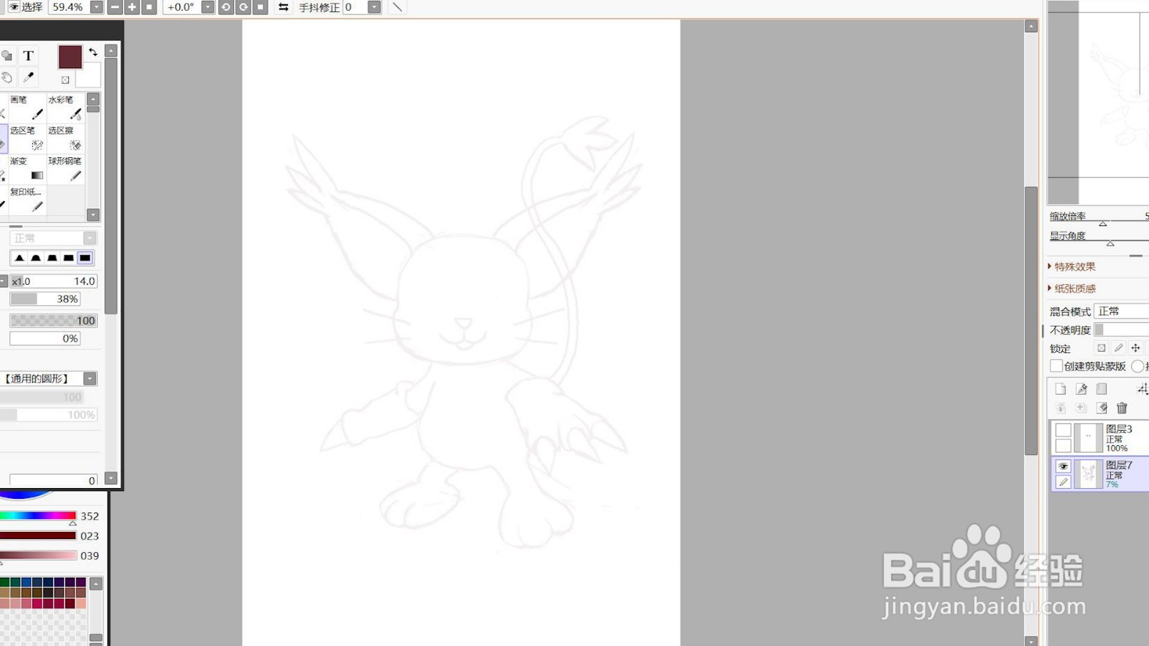Adjust the saturation slider showing 023
This screenshot has height=646, width=1149.
pos(38,535)
